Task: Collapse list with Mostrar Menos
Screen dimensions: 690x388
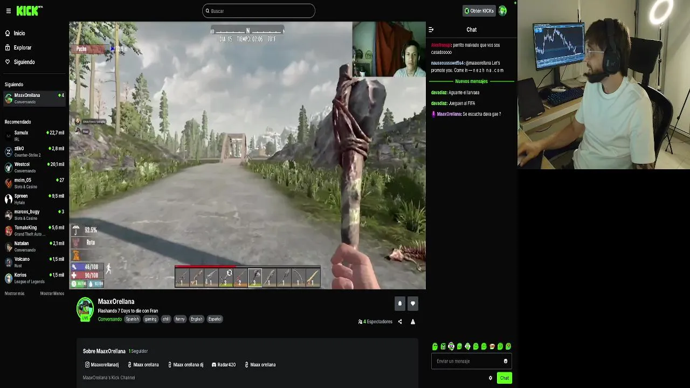Action: pos(52,294)
